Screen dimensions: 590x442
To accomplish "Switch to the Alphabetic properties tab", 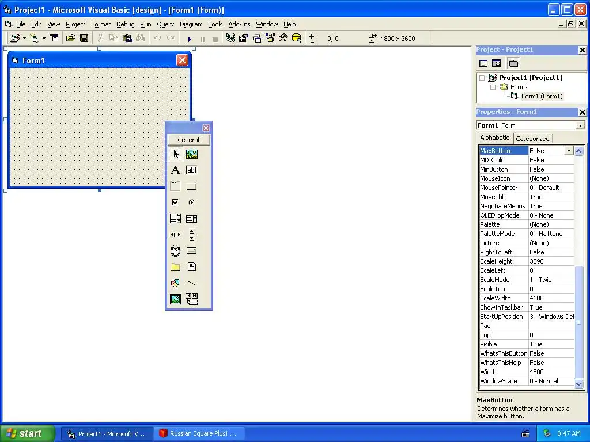I will point(494,138).
